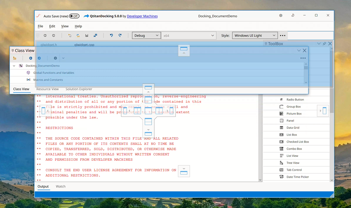Redo the last action
The height and width of the screenshot is (208, 351).
coord(120,35)
